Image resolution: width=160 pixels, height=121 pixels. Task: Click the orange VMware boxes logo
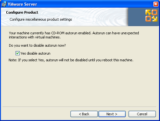(151, 16)
